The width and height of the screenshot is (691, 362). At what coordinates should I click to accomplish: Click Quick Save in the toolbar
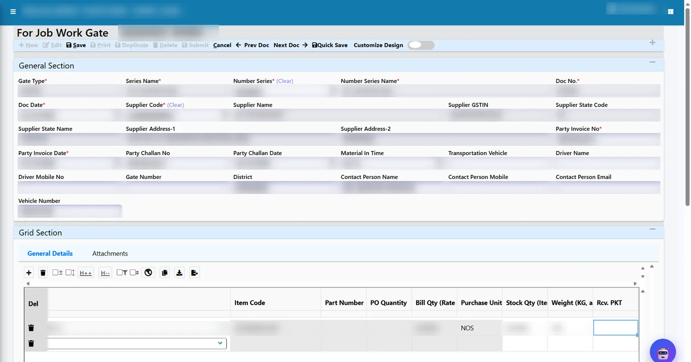(x=330, y=45)
